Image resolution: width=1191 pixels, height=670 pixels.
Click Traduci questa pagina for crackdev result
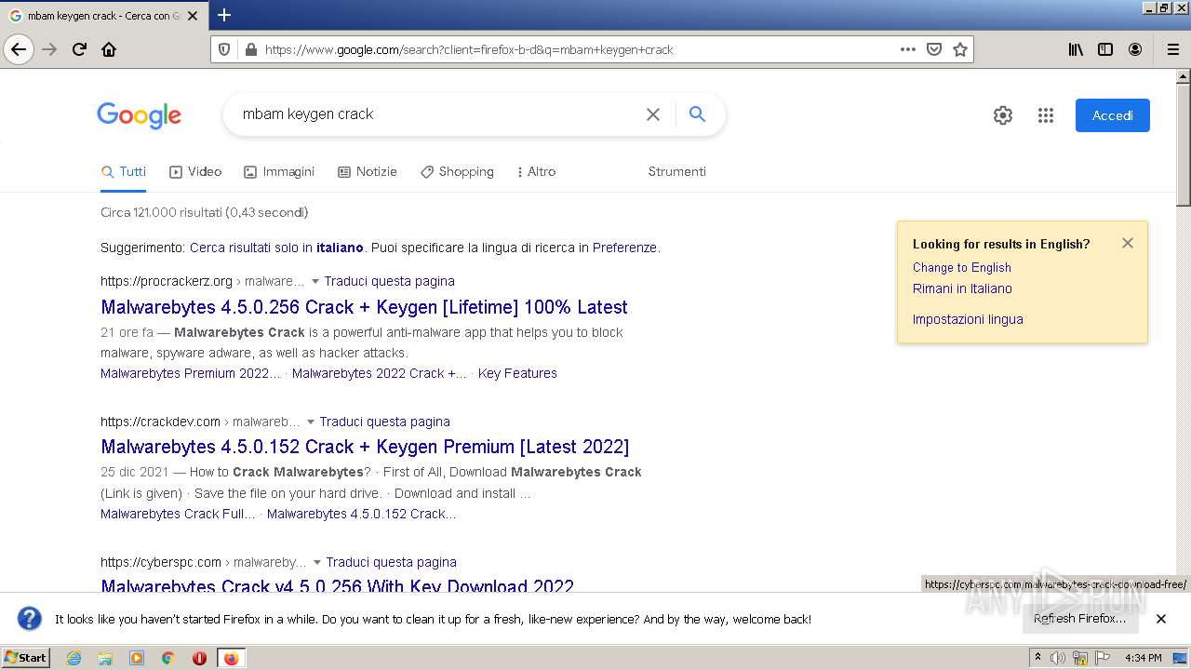pyautogui.click(x=384, y=422)
